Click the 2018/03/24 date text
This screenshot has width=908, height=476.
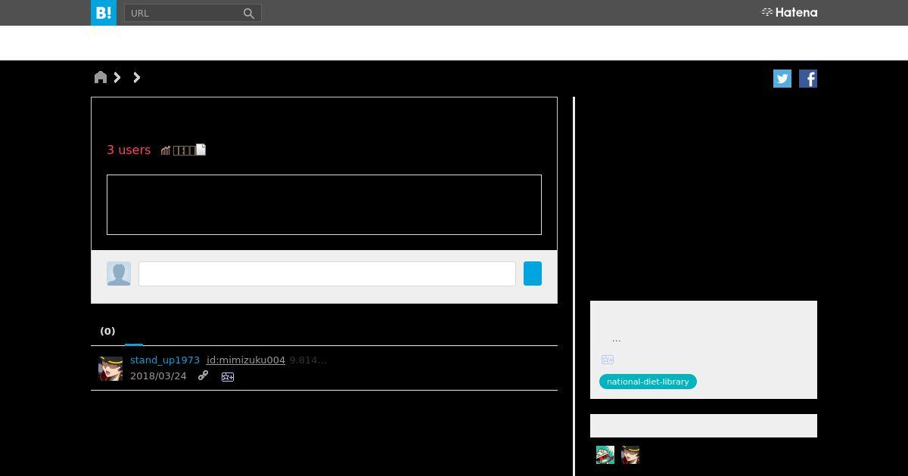[158, 376]
